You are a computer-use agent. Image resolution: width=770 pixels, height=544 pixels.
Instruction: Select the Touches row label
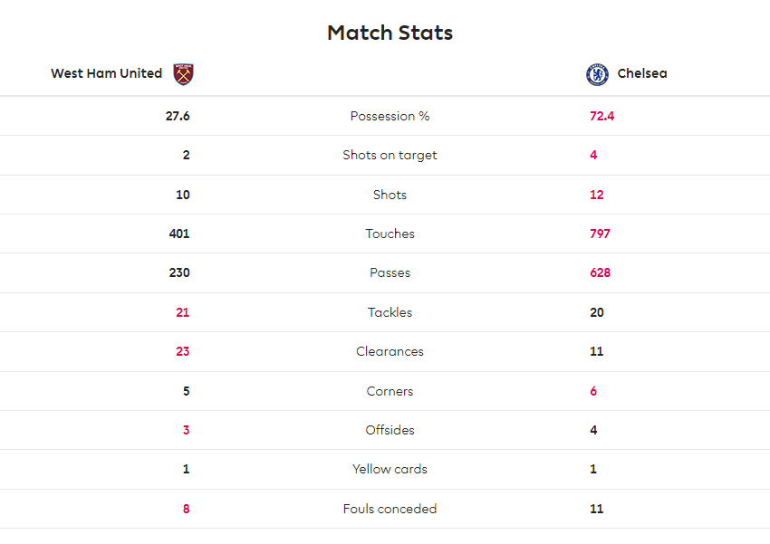click(x=390, y=234)
